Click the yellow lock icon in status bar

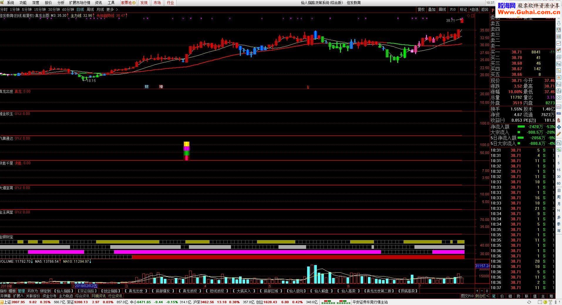(x=545, y=302)
